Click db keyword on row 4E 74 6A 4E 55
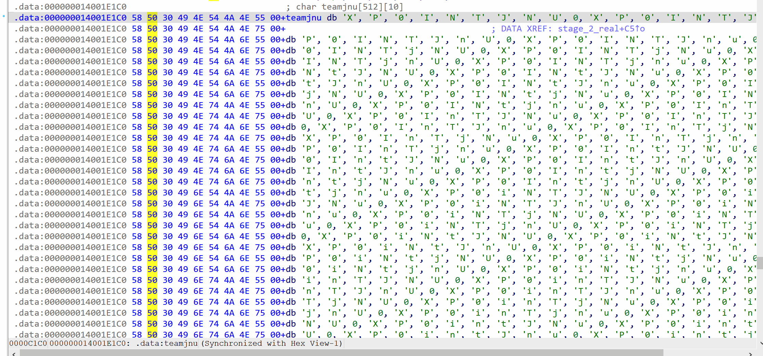This screenshot has height=356, width=763. (291, 149)
